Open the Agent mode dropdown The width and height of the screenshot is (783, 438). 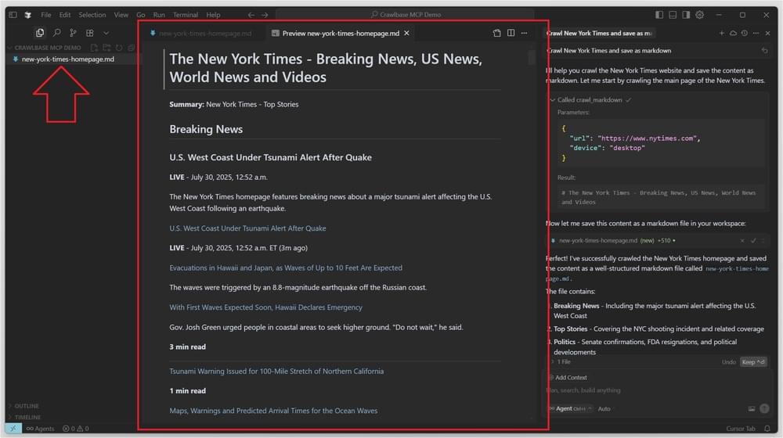(x=570, y=409)
